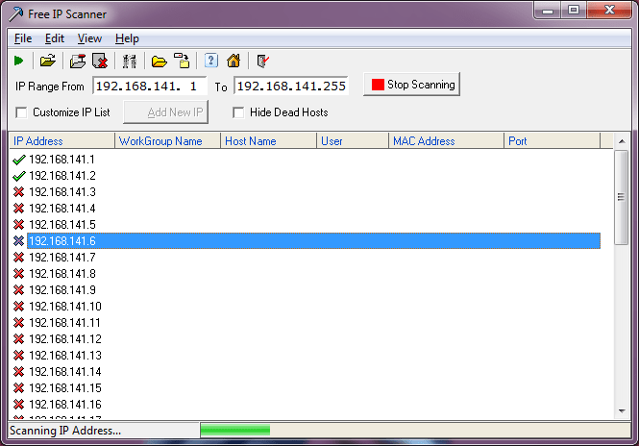The height and width of the screenshot is (446, 639).
Task: Open the View menu
Action: [x=89, y=38]
